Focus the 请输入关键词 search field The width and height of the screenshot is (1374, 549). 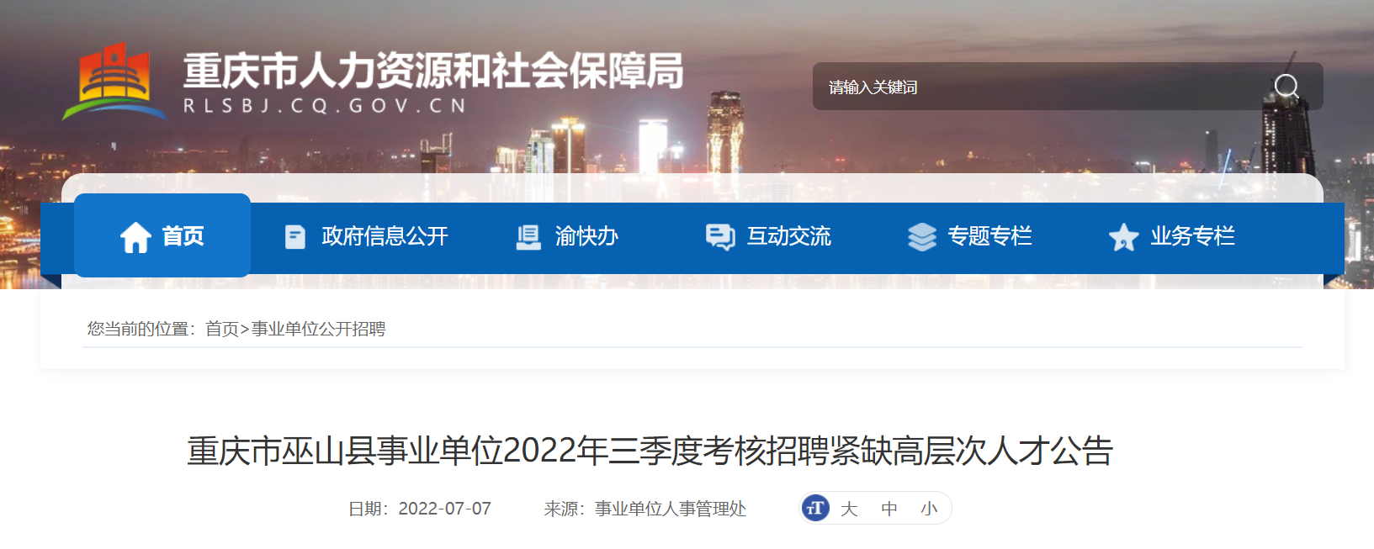1043,87
